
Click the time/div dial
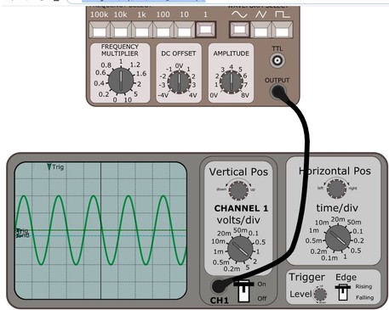[338, 239]
